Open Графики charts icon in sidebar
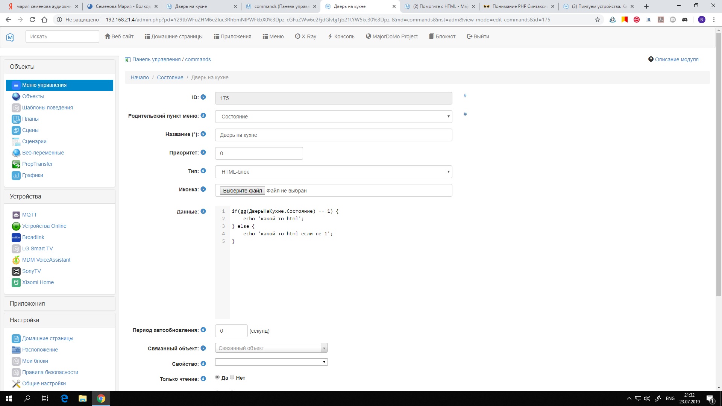The image size is (722, 406). point(16,176)
